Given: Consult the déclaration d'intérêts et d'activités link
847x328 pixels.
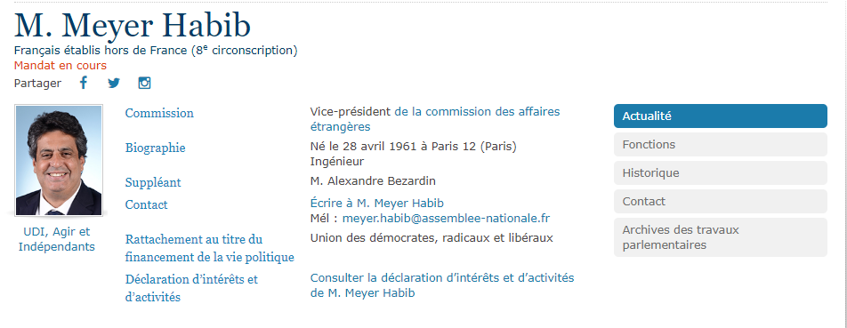Looking at the screenshot, I should [x=442, y=285].
